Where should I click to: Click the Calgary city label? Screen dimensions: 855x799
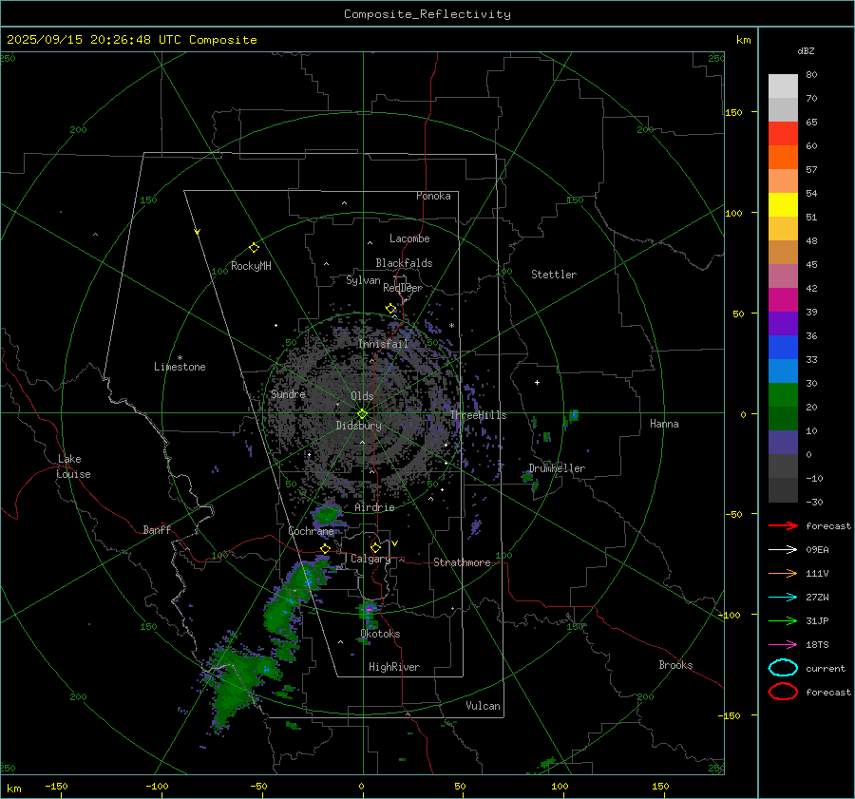click(x=370, y=559)
